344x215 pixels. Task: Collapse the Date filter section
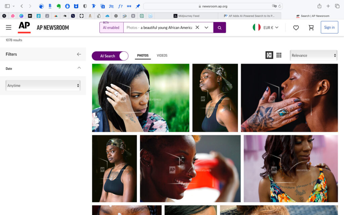pos(79,68)
